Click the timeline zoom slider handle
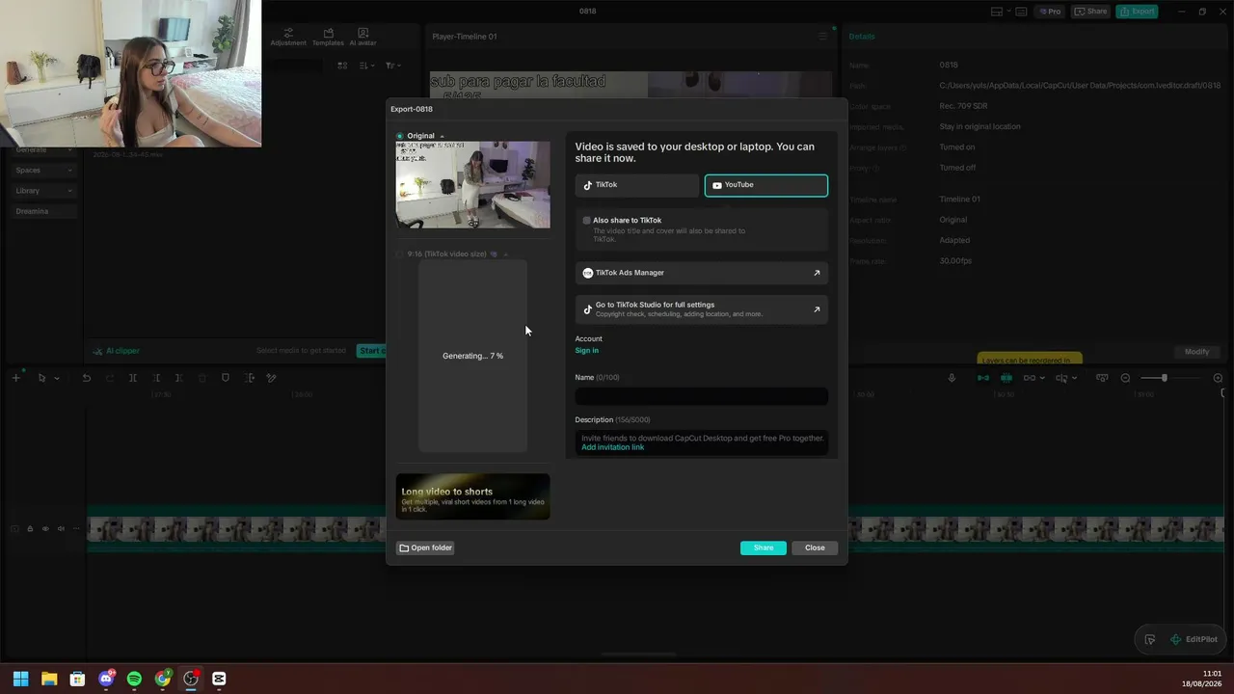The width and height of the screenshot is (1234, 694). pyautogui.click(x=1165, y=378)
